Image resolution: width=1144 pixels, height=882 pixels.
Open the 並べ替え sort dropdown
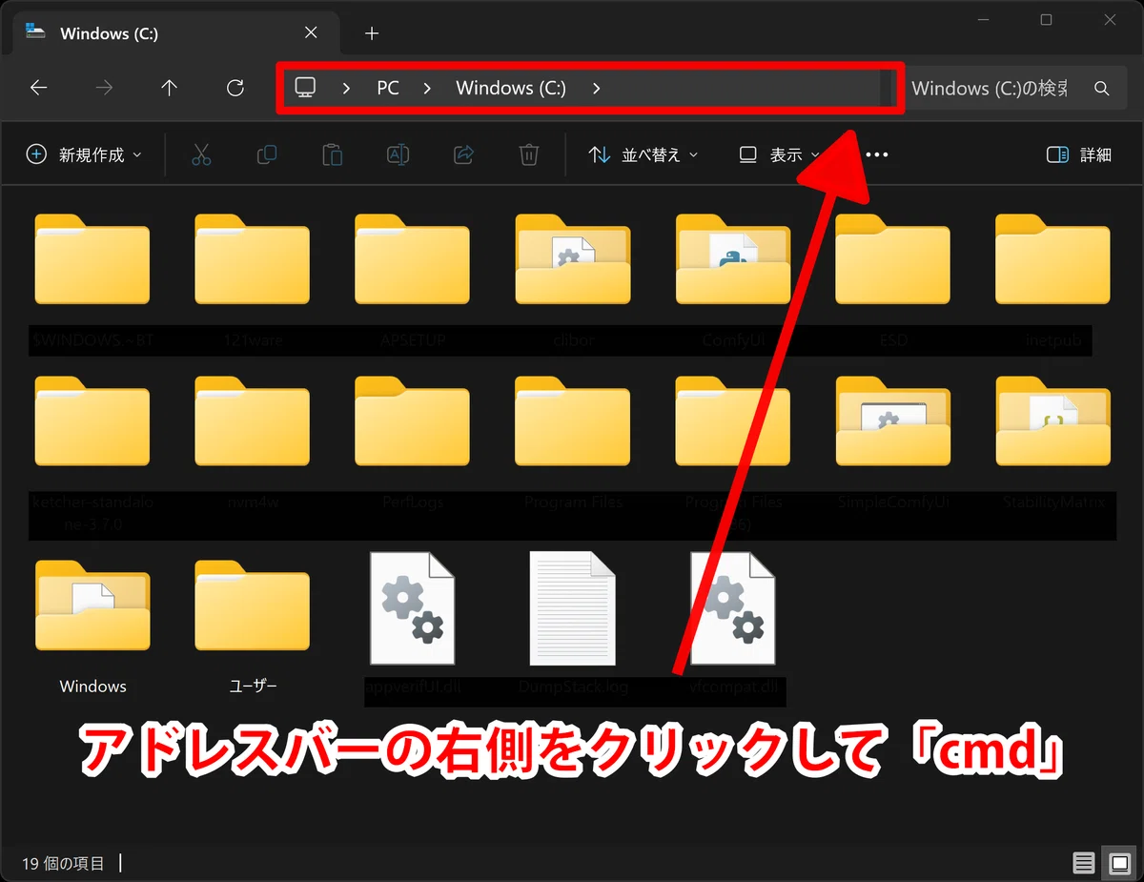point(643,154)
